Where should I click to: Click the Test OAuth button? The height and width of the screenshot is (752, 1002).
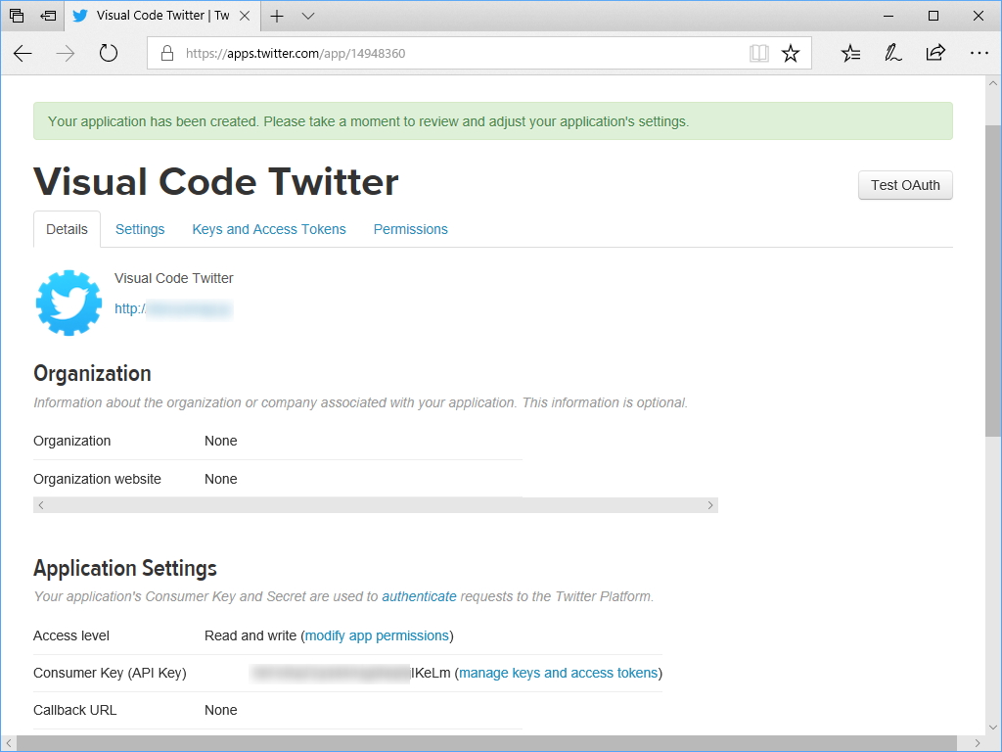point(905,185)
